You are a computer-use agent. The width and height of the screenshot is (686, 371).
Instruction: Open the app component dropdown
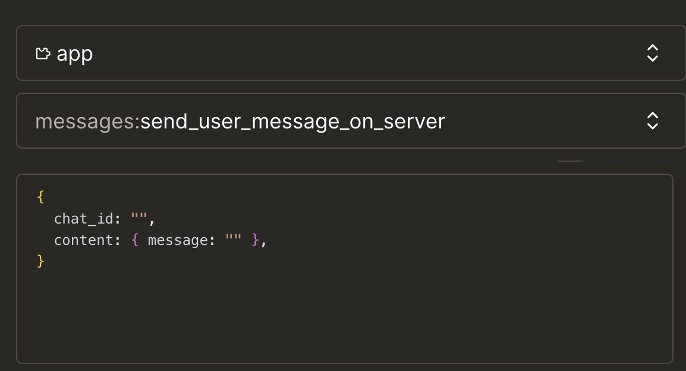click(x=351, y=54)
